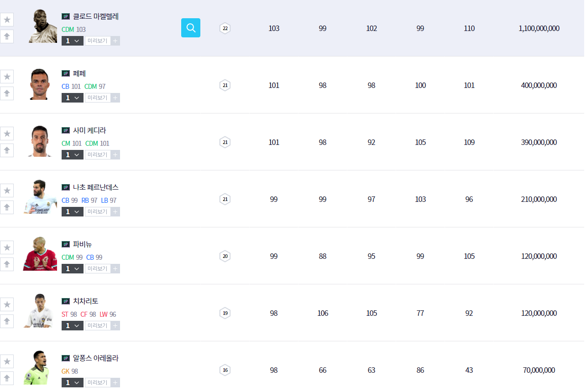Toggle favorite star for 치차리토

click(x=7, y=304)
